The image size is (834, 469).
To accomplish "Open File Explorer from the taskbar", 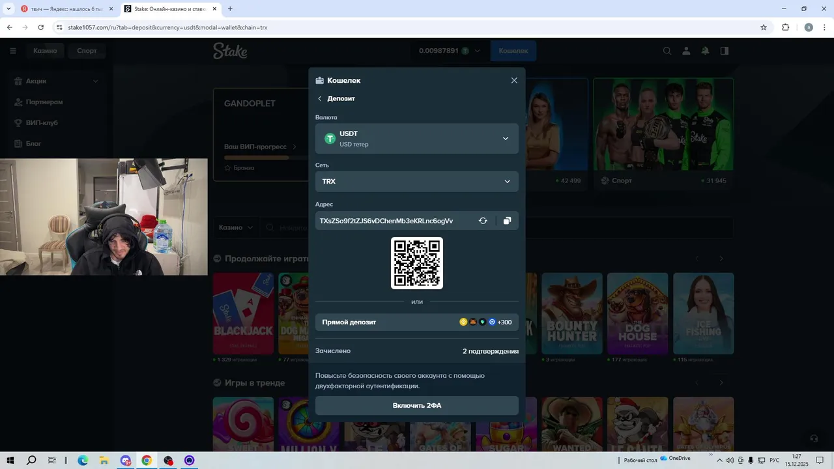I will (x=104, y=461).
